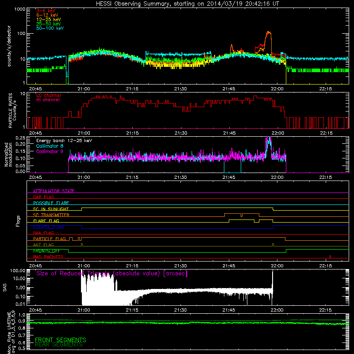This screenshot has width=354, height=354.
Task: Select the Collimator 8 legend entry
Action: click(x=50, y=146)
